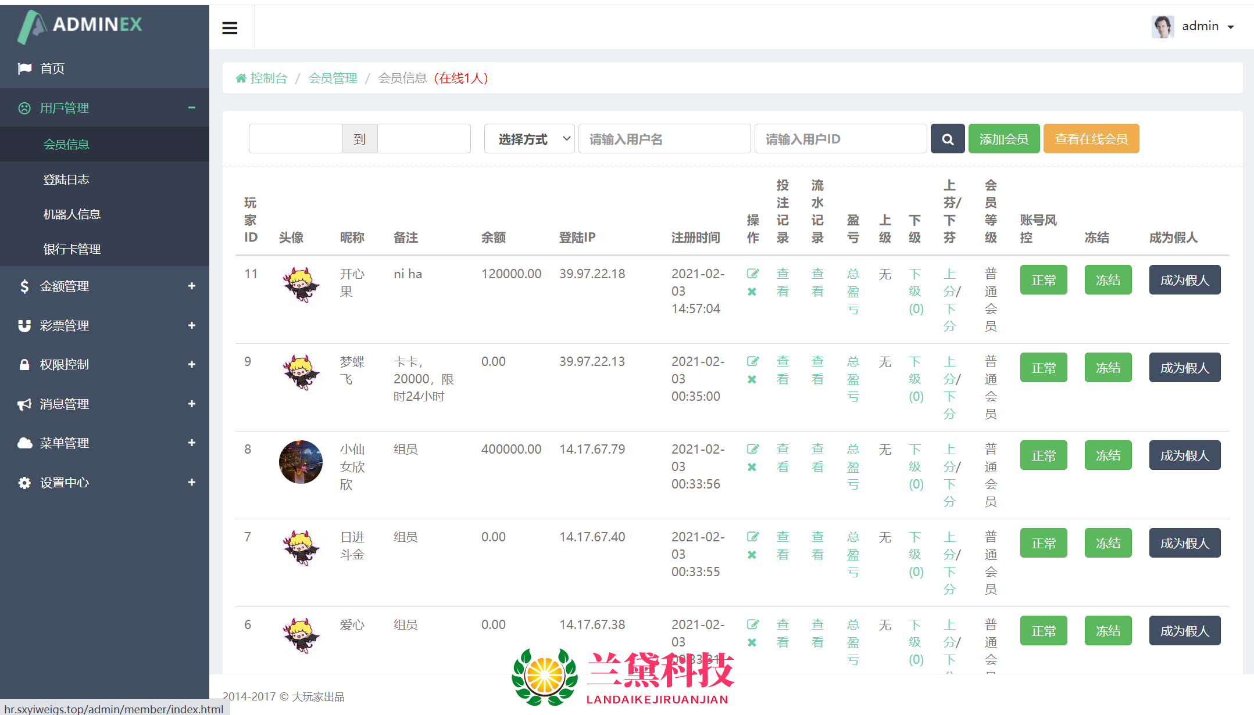
Task: Click 总盈亏 link for member 7
Action: tap(853, 555)
